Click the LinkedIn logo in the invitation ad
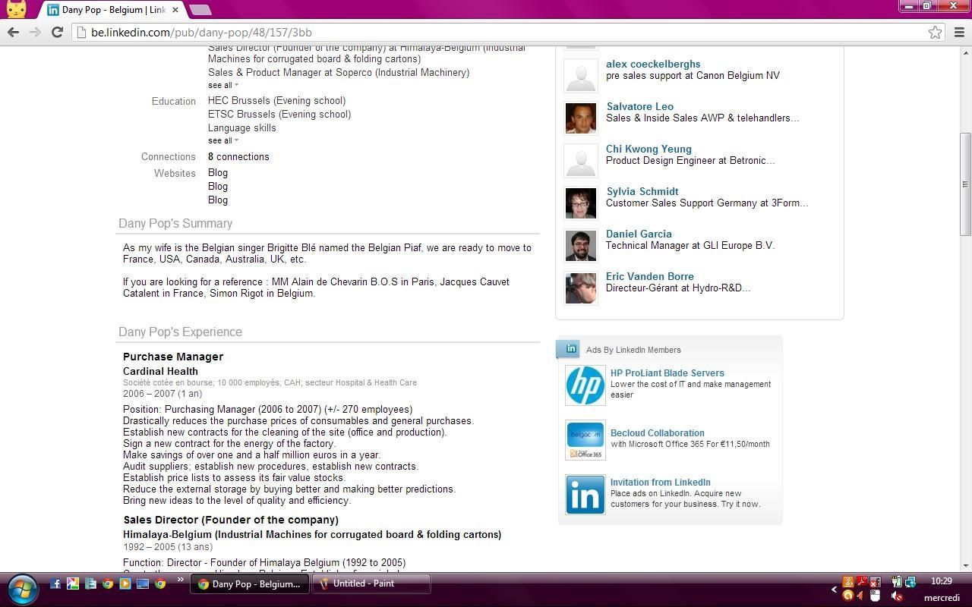Viewport: 972px width, 607px height. pyautogui.click(x=585, y=495)
